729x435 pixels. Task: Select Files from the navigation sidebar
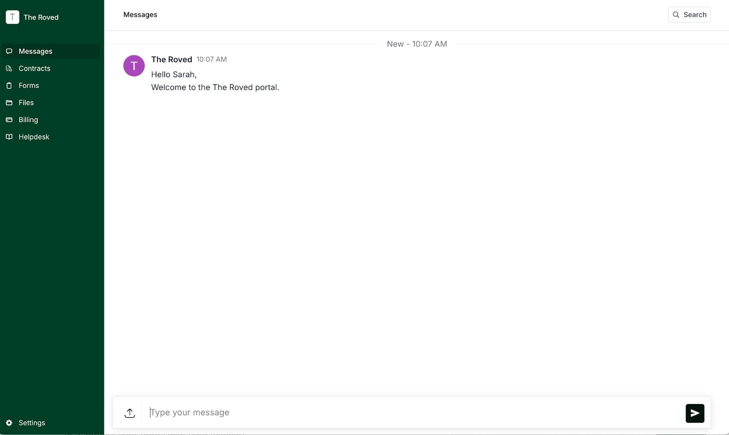click(26, 103)
